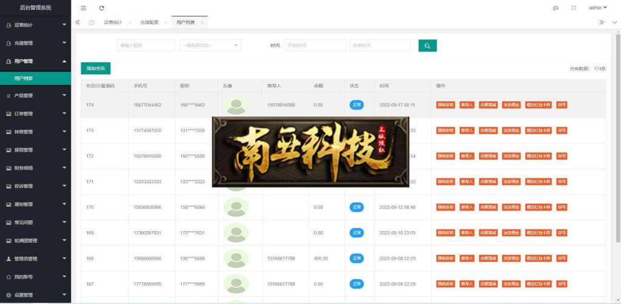Click balance 400.00 in row 168
Viewport: 621px width, 304px height.
tap(321, 258)
